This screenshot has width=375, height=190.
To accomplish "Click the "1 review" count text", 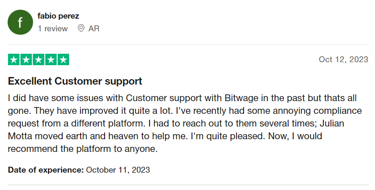I will (53, 29).
